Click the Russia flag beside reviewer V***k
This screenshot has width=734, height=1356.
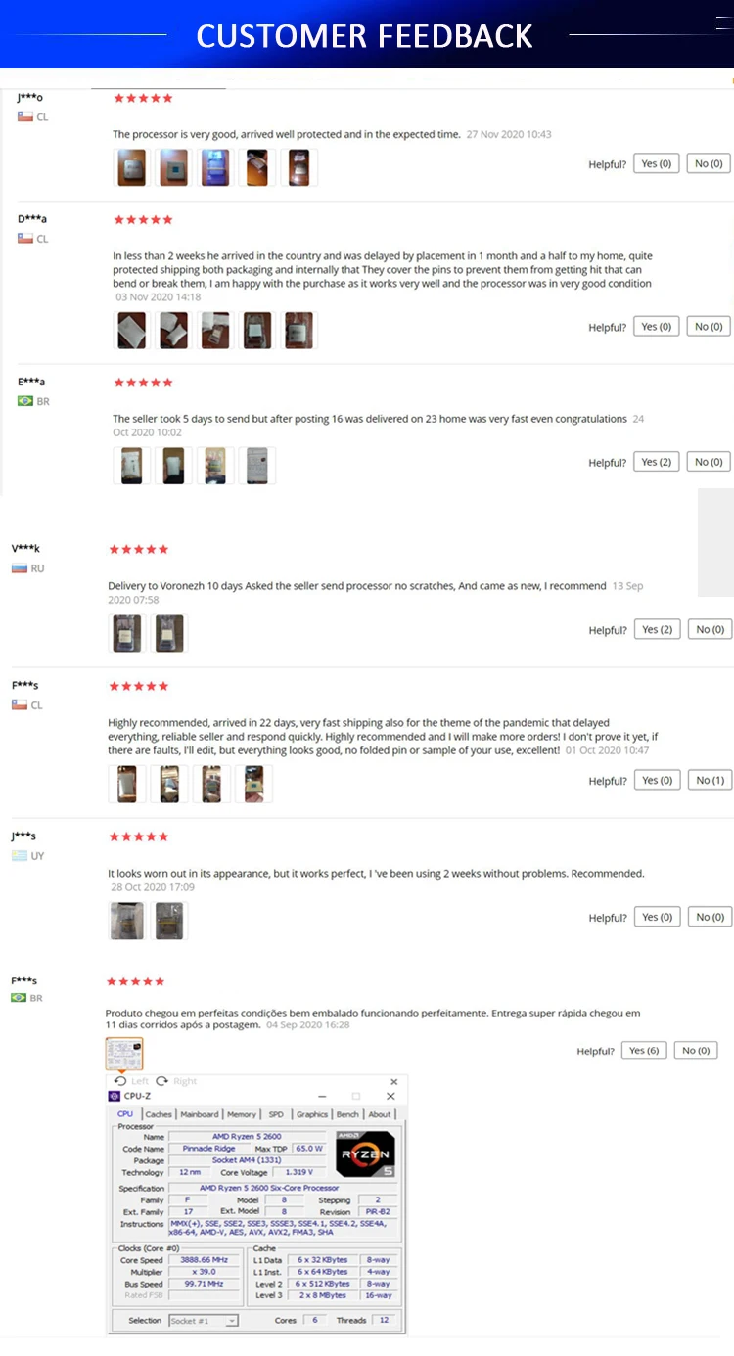coord(20,568)
